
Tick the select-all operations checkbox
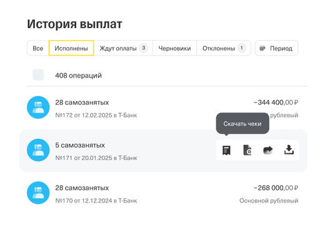point(38,75)
